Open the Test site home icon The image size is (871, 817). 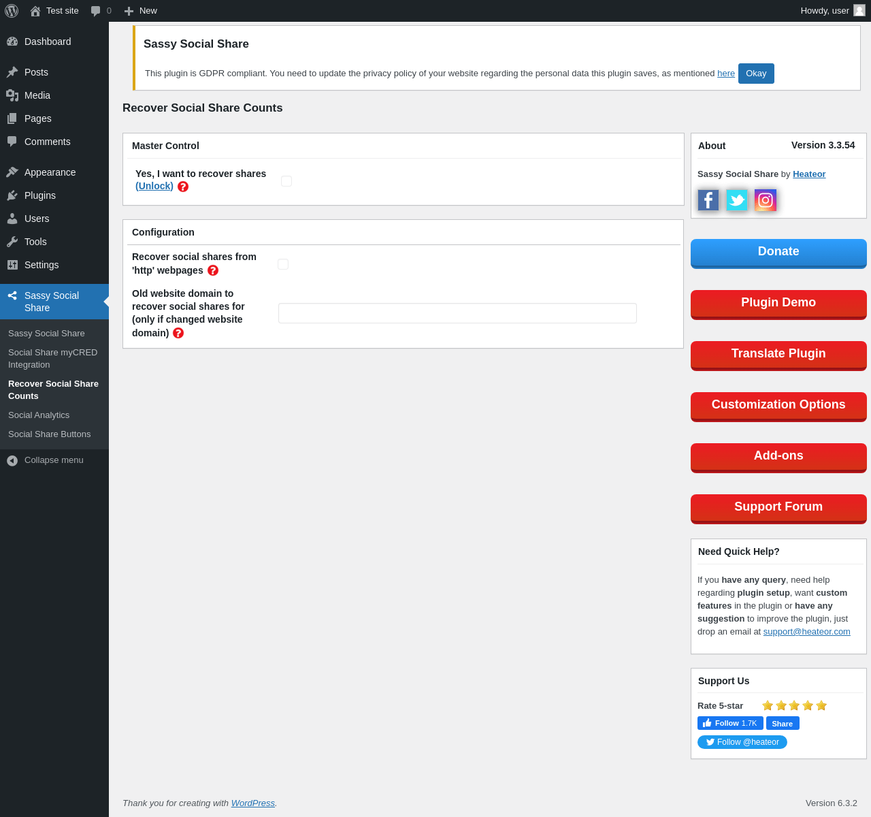click(x=35, y=11)
